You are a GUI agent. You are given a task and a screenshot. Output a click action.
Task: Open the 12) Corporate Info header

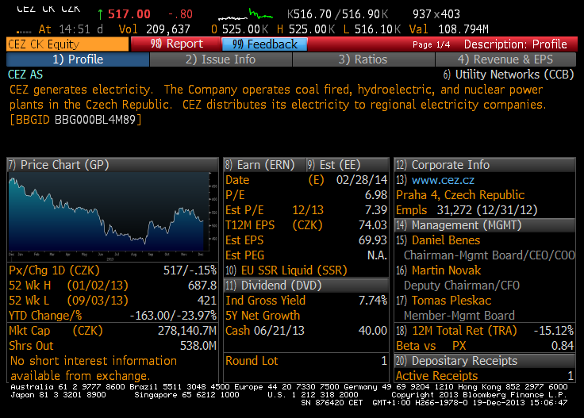485,165
